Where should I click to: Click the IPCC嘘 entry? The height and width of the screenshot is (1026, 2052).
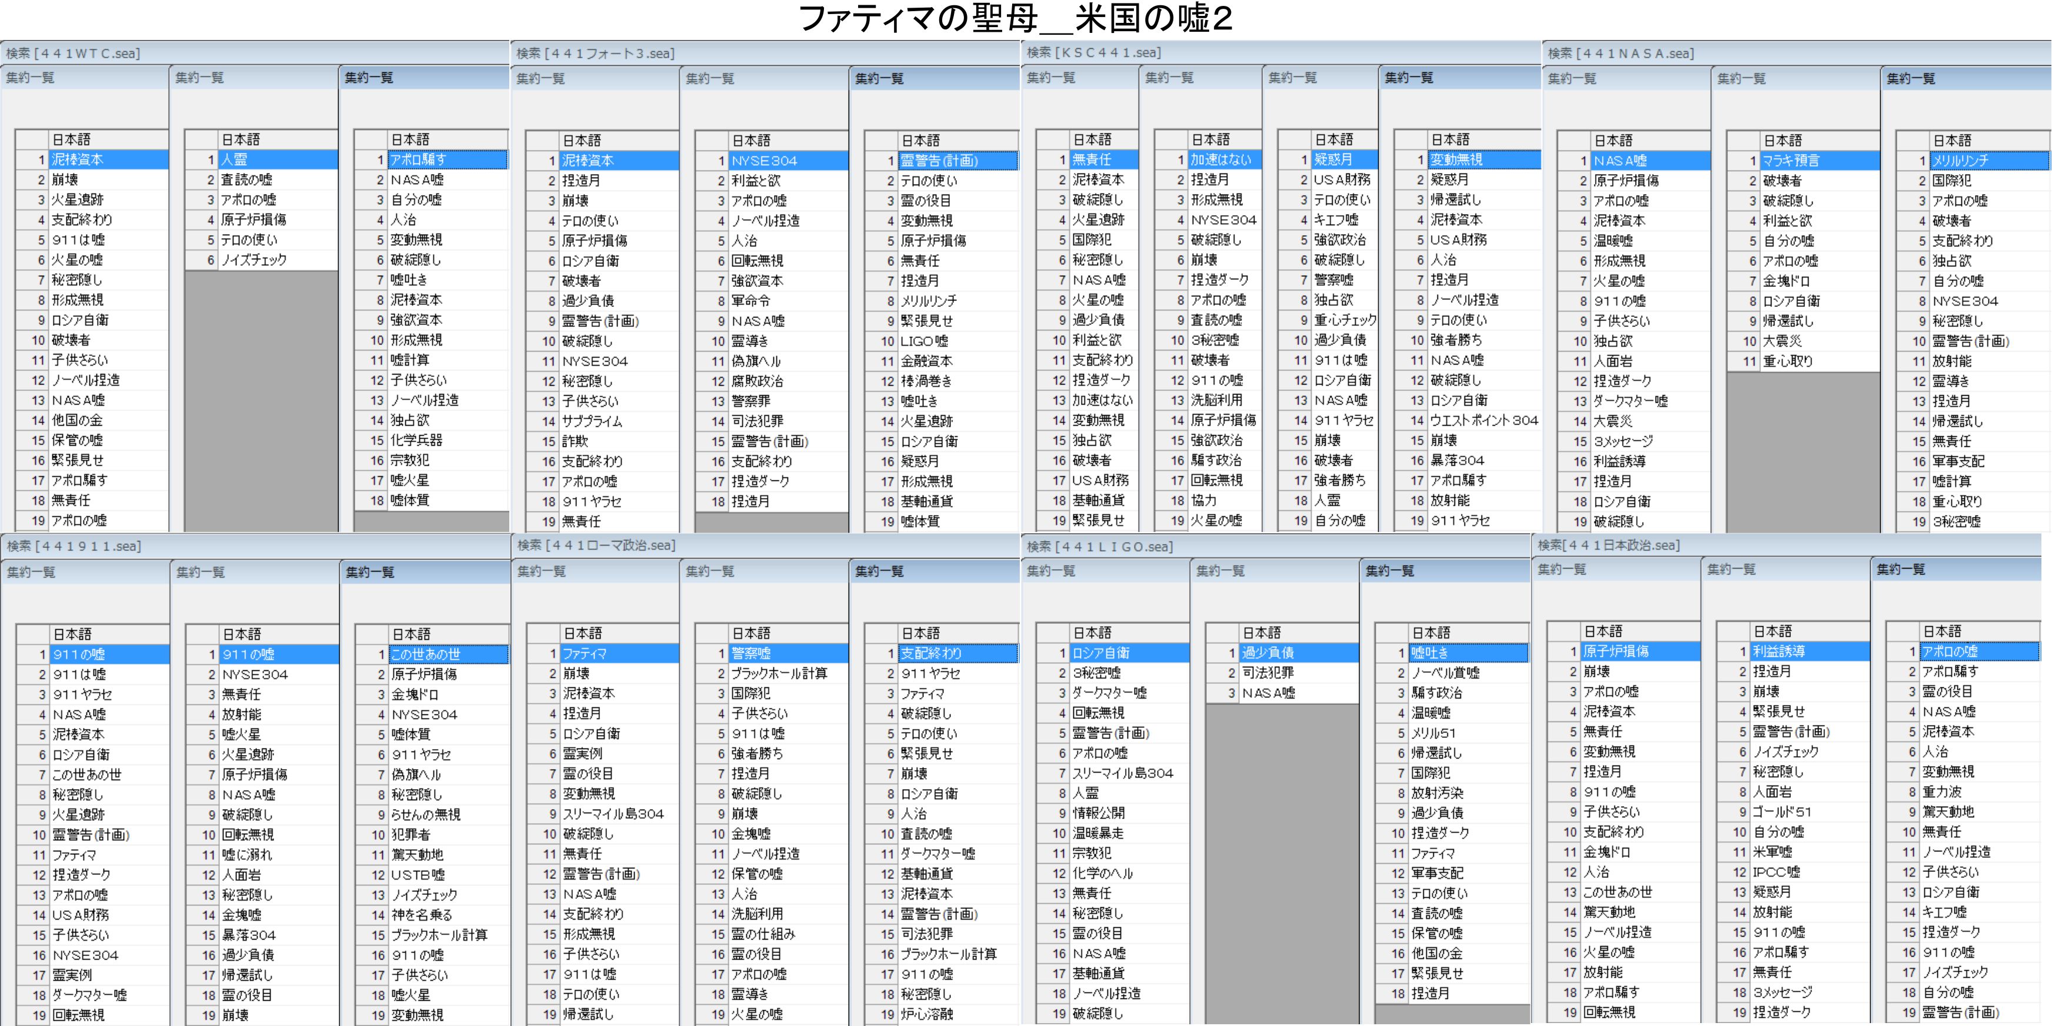1776,873
